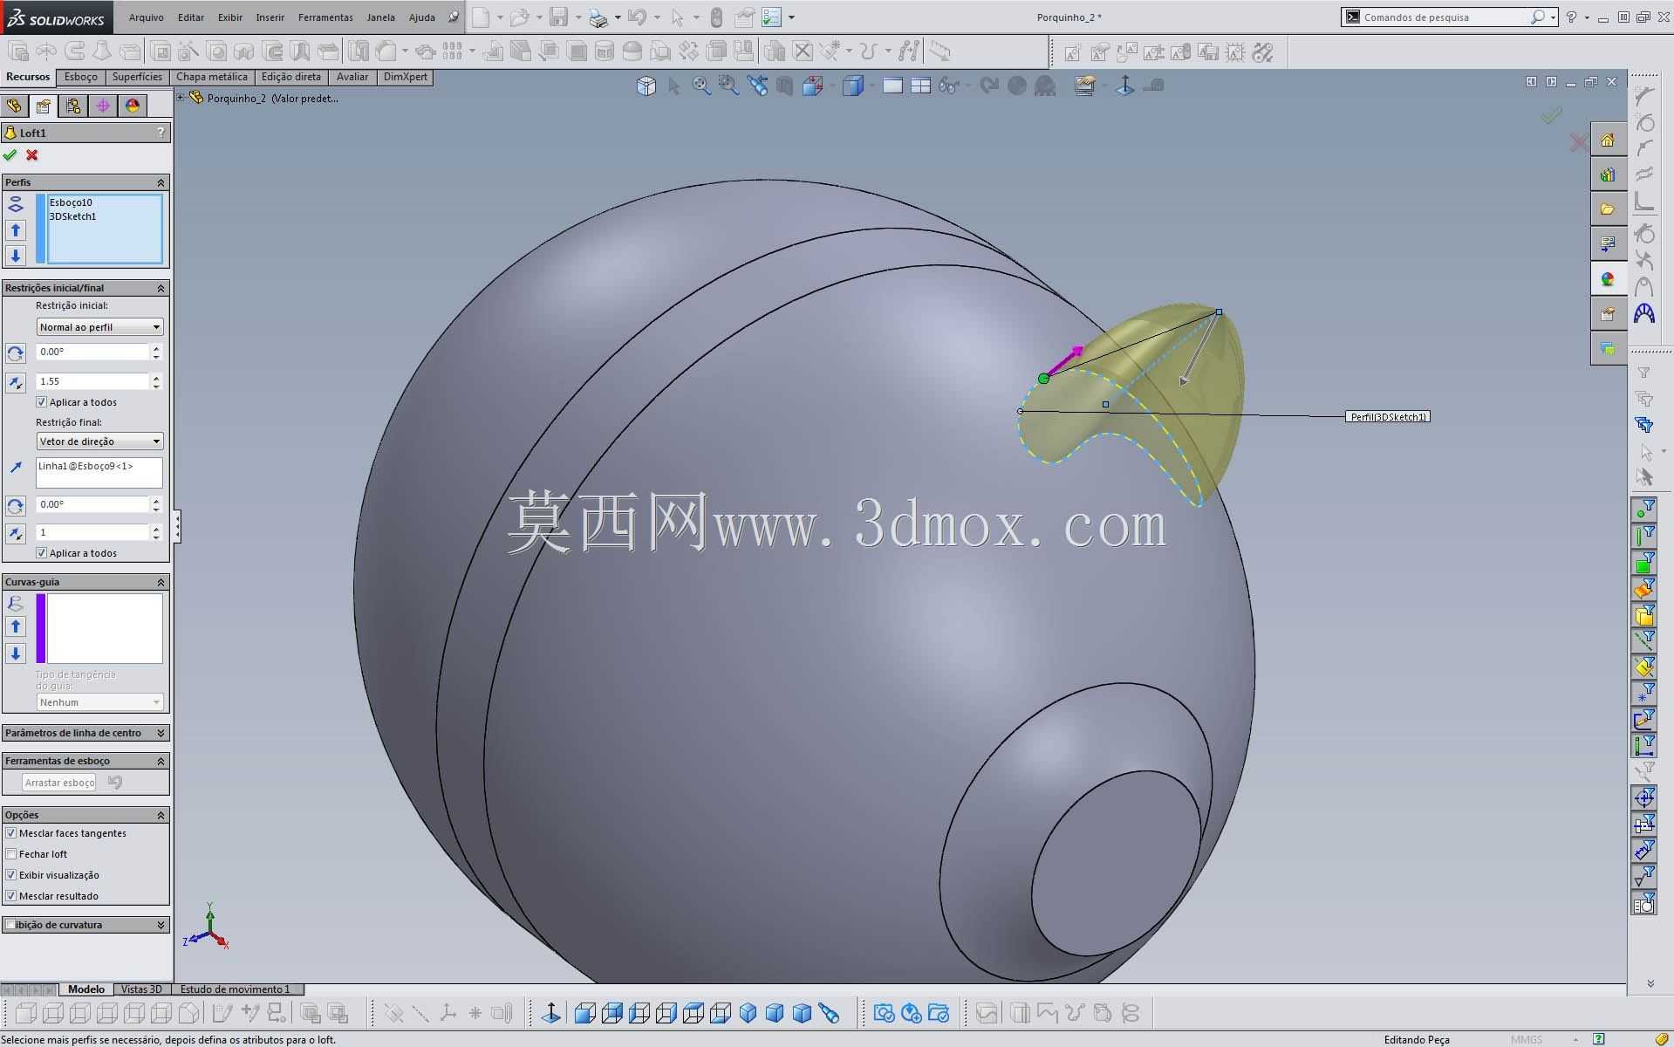
Task: Open DisplayManager color sphere tab
Action: (x=133, y=106)
